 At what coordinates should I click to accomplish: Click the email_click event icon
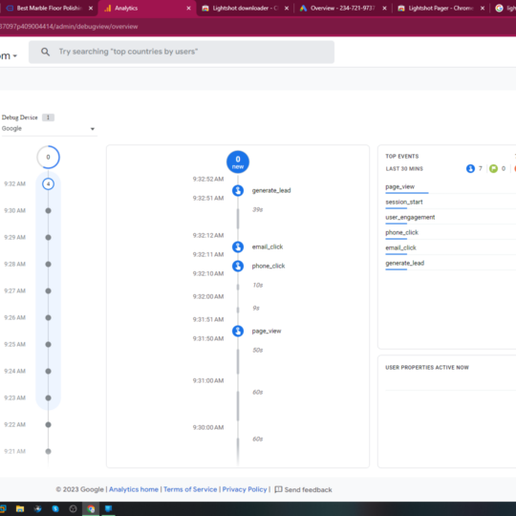[238, 247]
